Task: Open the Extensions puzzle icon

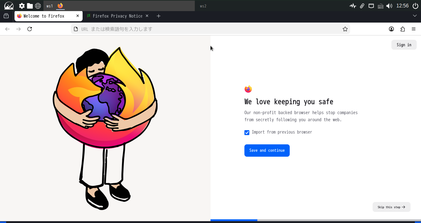Action: 403,29
